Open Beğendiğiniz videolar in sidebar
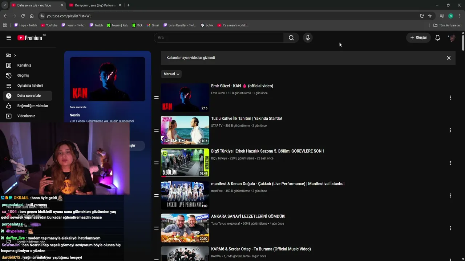This screenshot has width=465, height=261. (27, 106)
